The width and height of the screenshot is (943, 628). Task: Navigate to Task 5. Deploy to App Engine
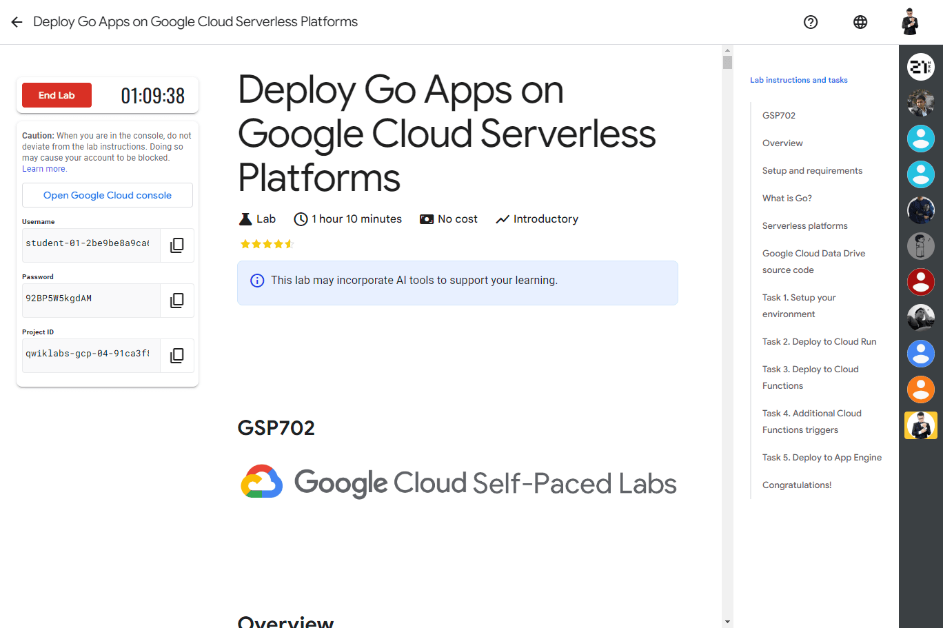[x=822, y=458]
